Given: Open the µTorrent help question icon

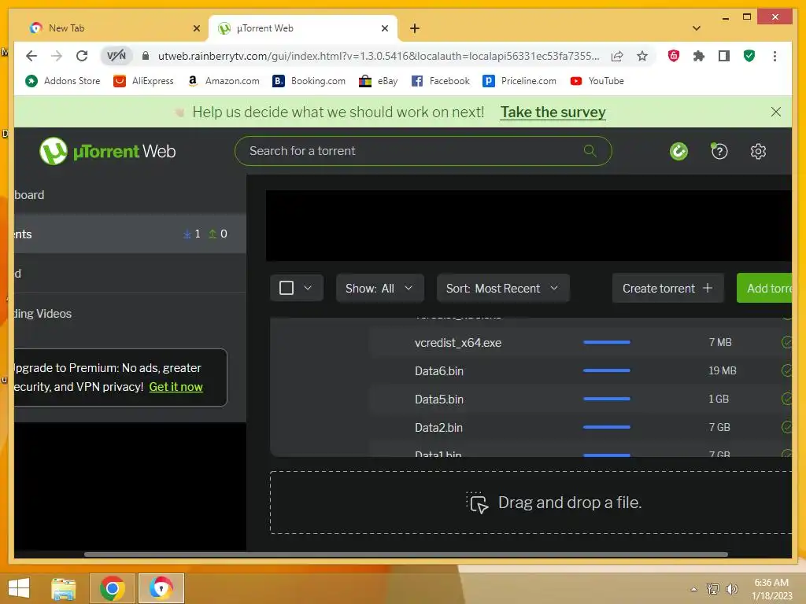Looking at the screenshot, I should coord(719,151).
